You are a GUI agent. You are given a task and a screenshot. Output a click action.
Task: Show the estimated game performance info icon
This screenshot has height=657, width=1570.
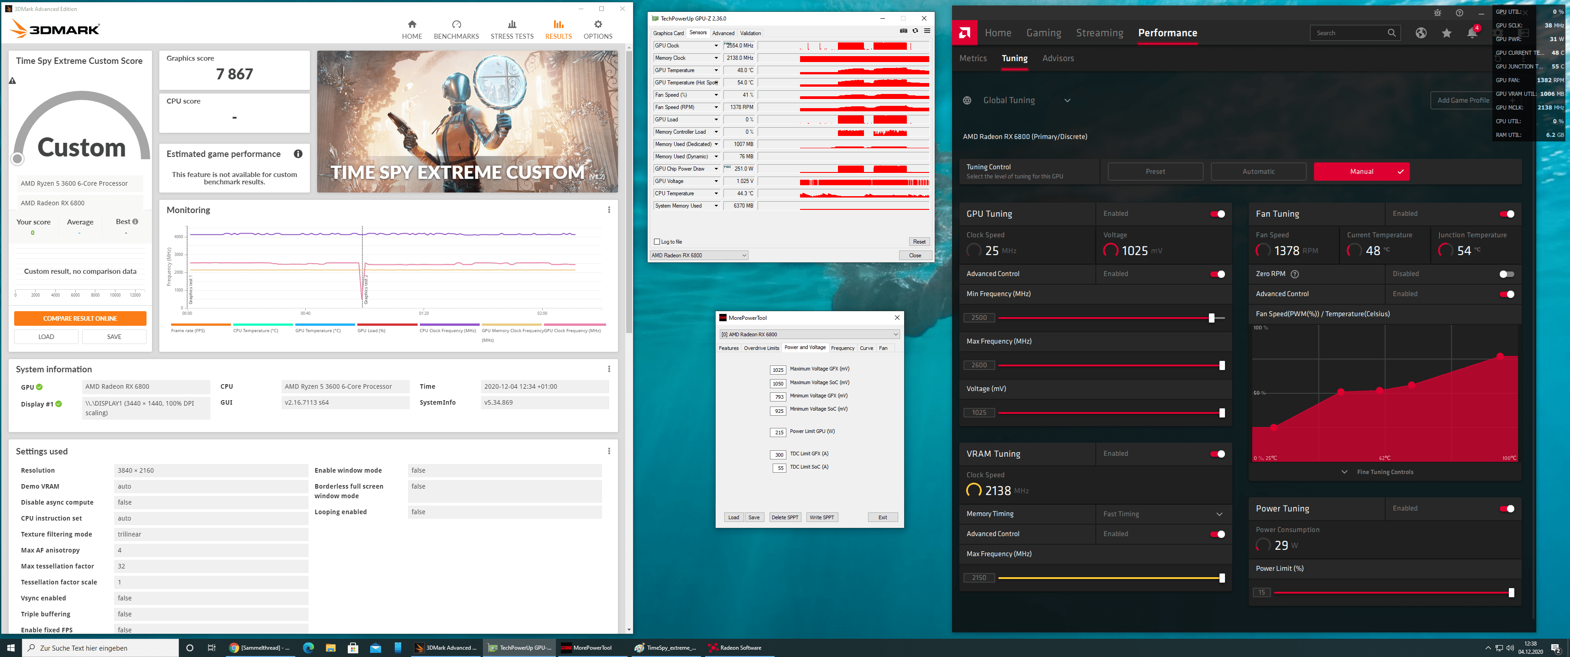(298, 154)
